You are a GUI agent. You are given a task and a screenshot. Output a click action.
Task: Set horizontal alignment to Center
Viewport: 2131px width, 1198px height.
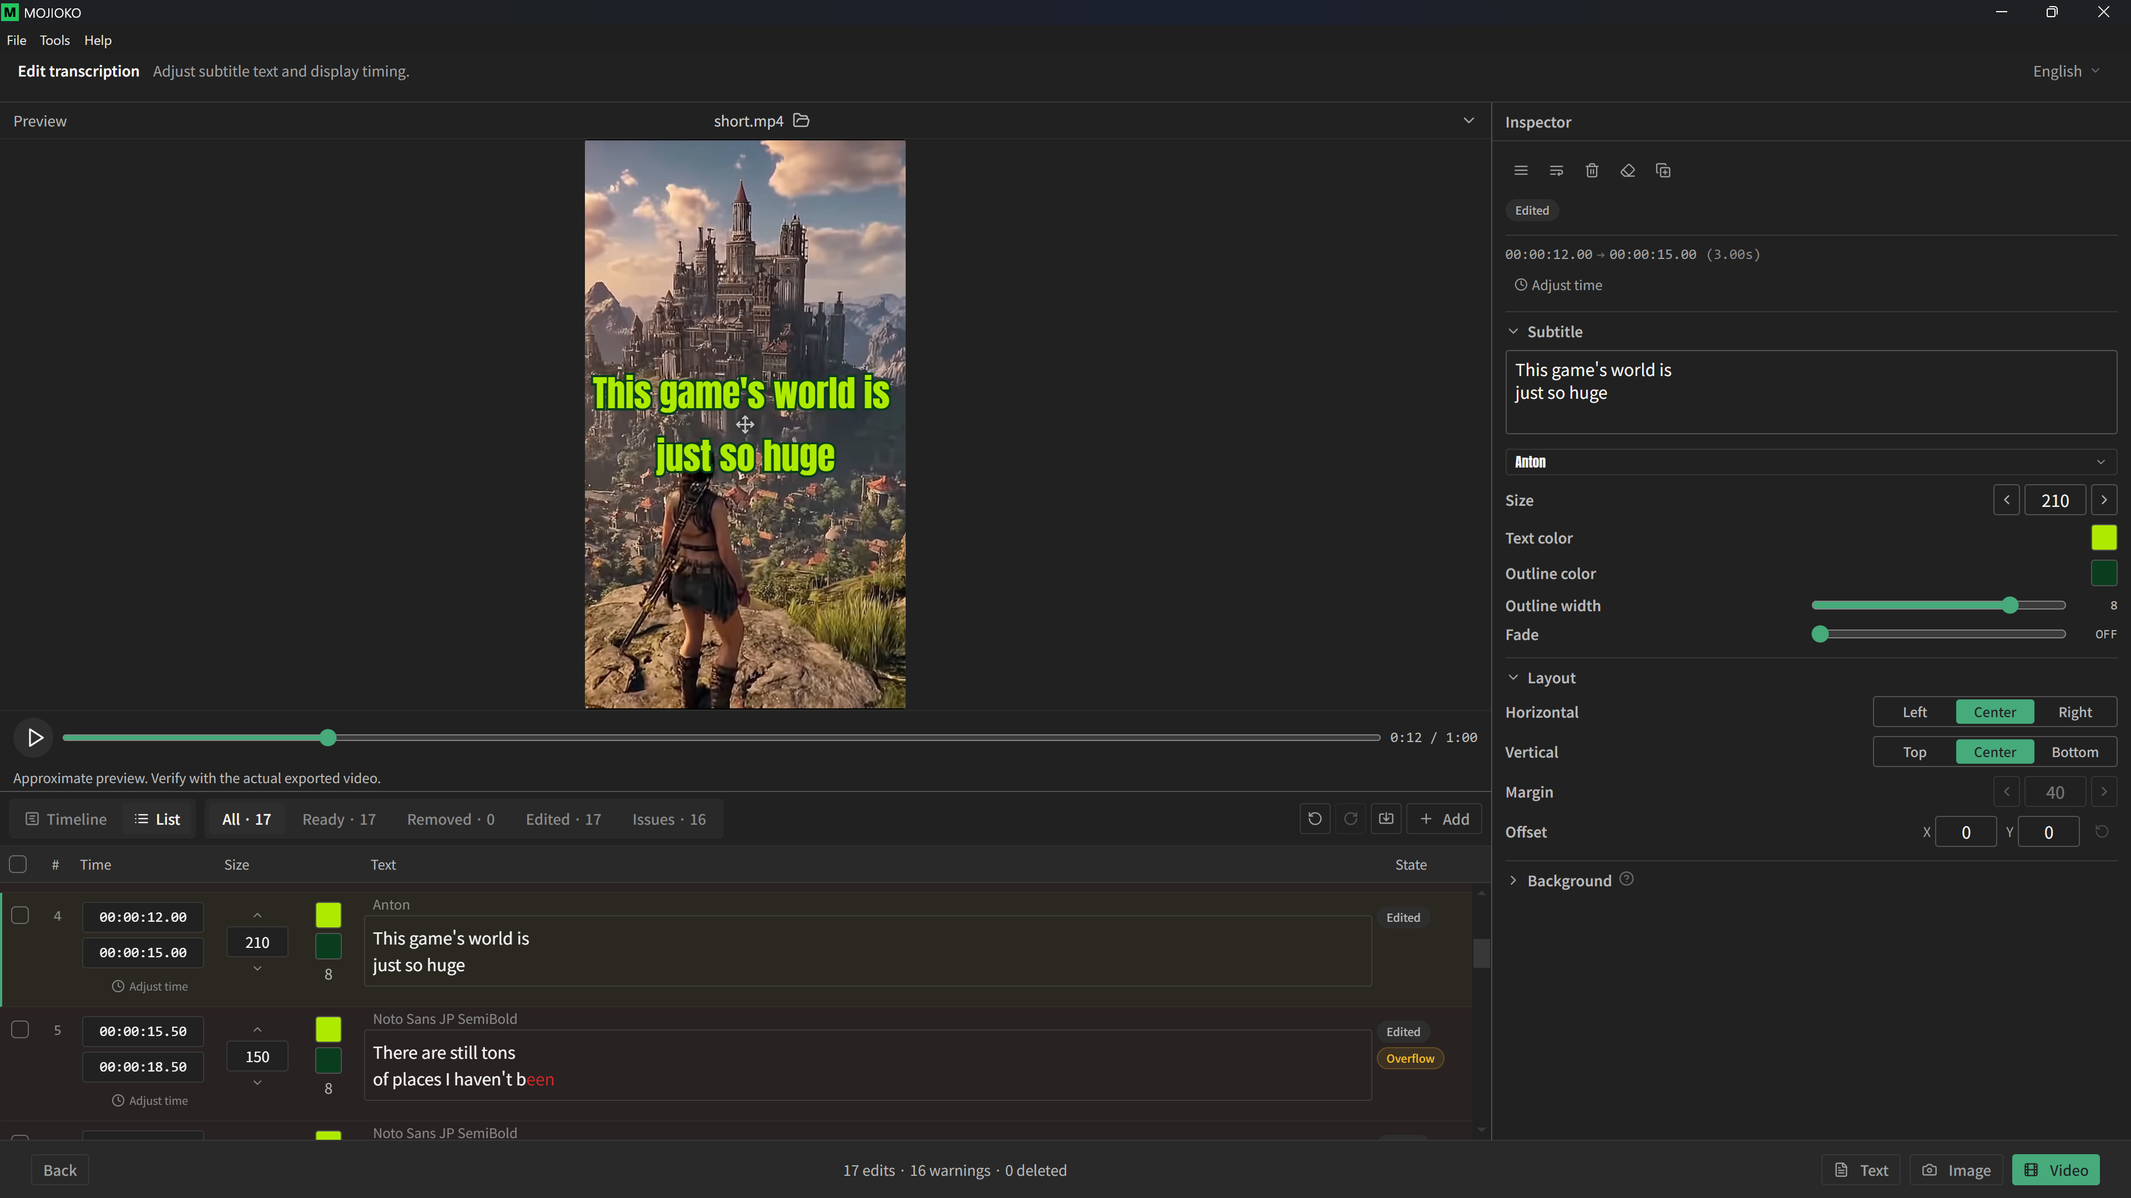pyautogui.click(x=1994, y=713)
